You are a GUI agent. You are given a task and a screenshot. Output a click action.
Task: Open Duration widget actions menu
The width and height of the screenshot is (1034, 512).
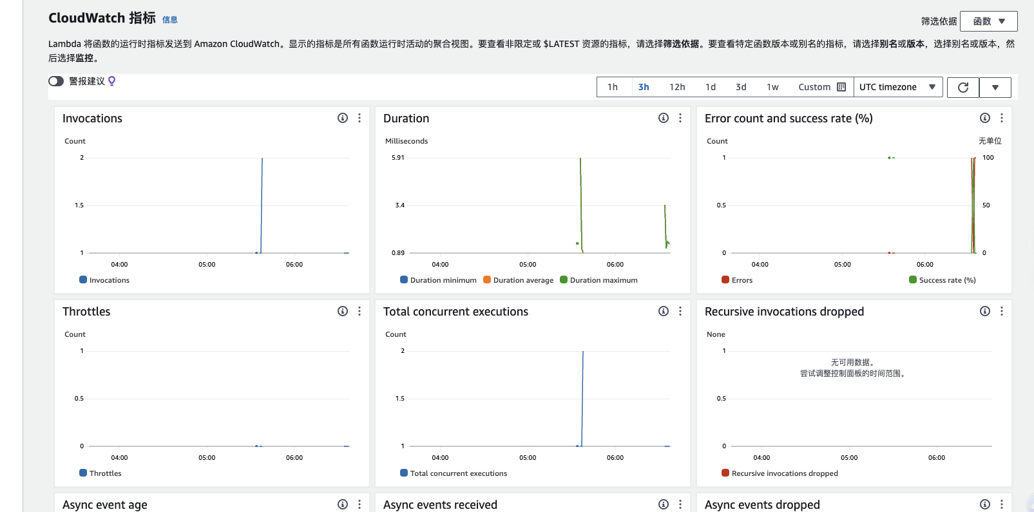click(x=680, y=118)
